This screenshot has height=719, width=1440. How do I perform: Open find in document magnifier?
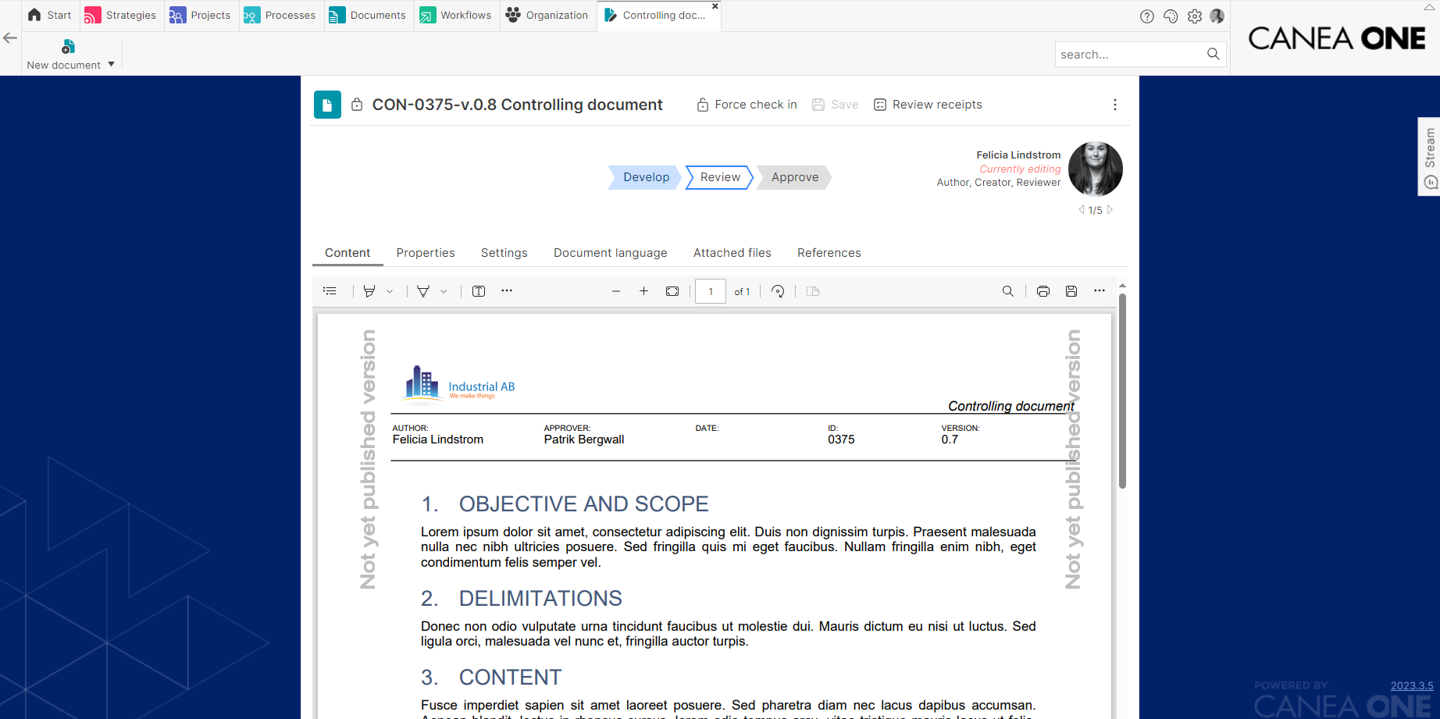tap(1008, 291)
